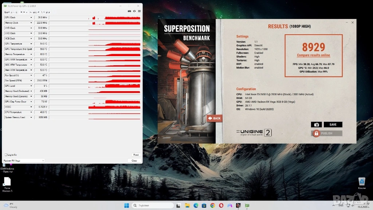Expand GPU Clock sensor dropdown

point(31,17)
